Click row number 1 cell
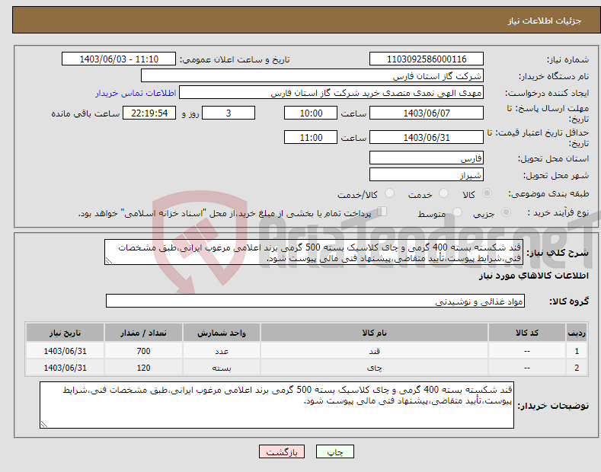This screenshot has width=601, height=472. pos(577,351)
